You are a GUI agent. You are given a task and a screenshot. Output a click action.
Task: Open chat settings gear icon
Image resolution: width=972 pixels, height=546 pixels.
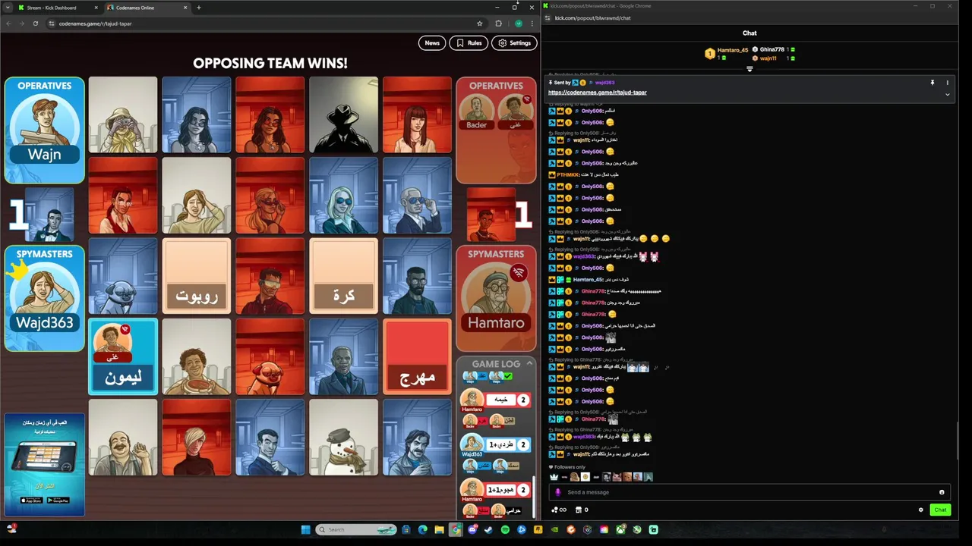[921, 510]
